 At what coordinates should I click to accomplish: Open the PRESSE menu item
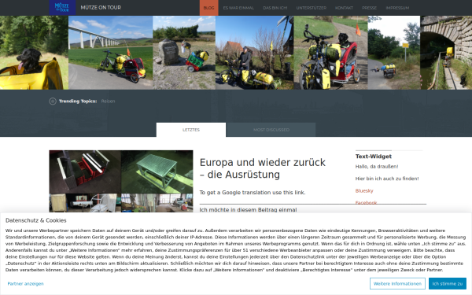pyautogui.click(x=370, y=8)
